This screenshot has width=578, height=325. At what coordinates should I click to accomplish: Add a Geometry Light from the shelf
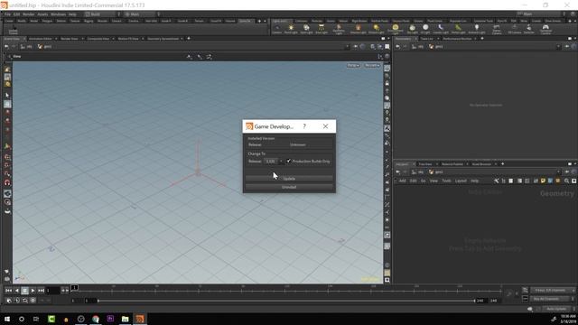pos(339,29)
